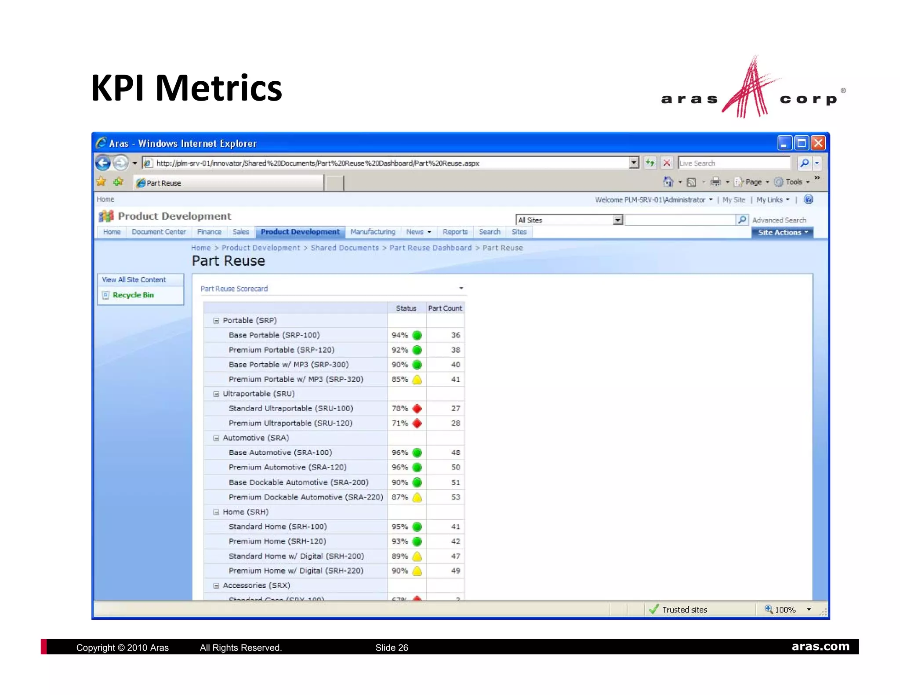The image size is (900, 695).
Task: Click the Home house icon in toolbar
Action: pos(668,182)
